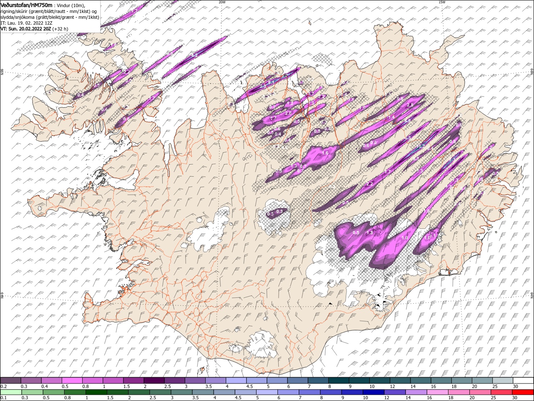Select the upper legend swatch between 0.5 and 0.8

pyautogui.click(x=72, y=381)
